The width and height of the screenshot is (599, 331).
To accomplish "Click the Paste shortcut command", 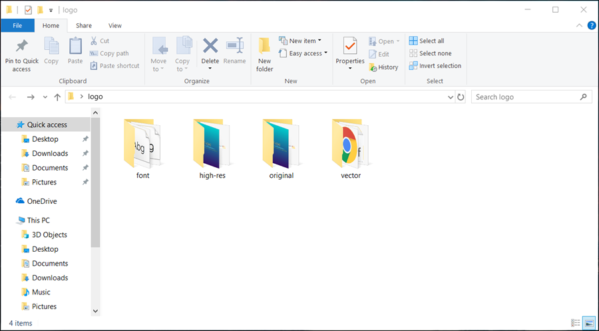I will coord(115,66).
